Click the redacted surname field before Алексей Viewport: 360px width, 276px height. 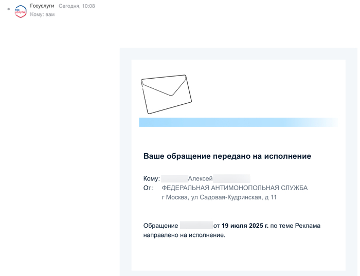point(174,178)
